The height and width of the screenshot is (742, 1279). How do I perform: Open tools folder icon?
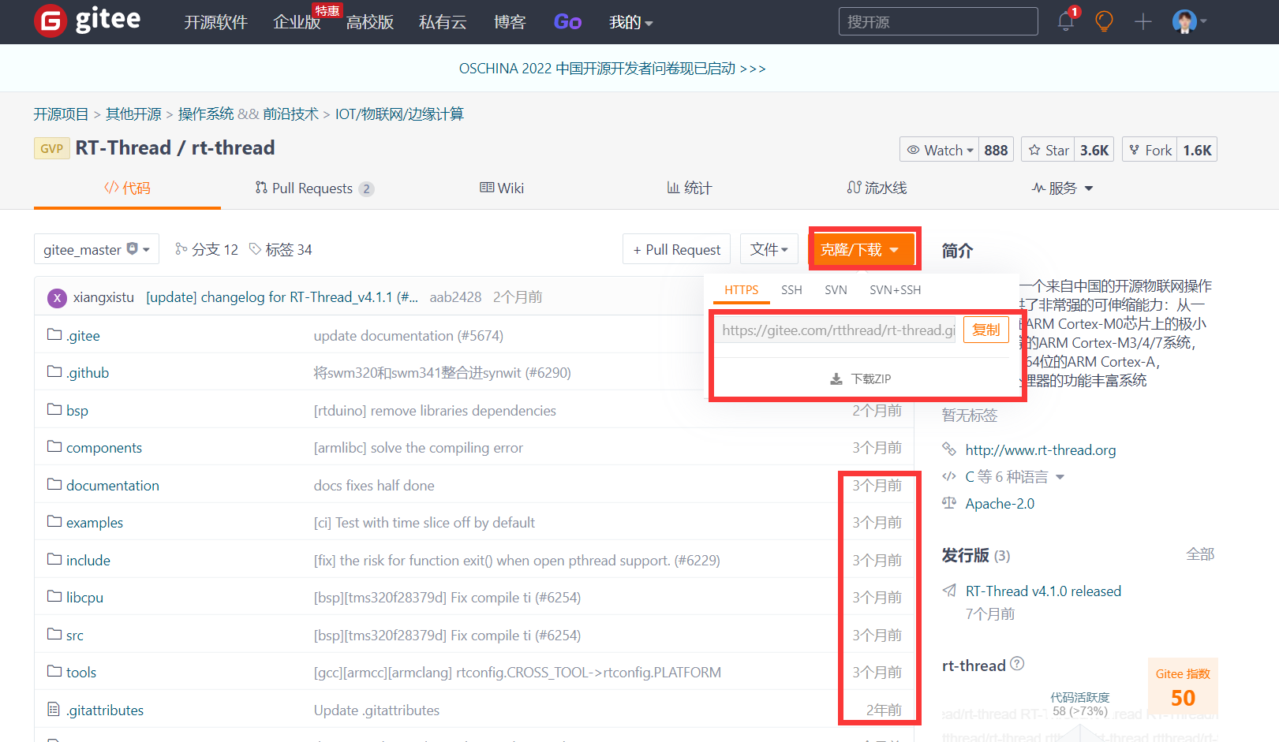[54, 671]
